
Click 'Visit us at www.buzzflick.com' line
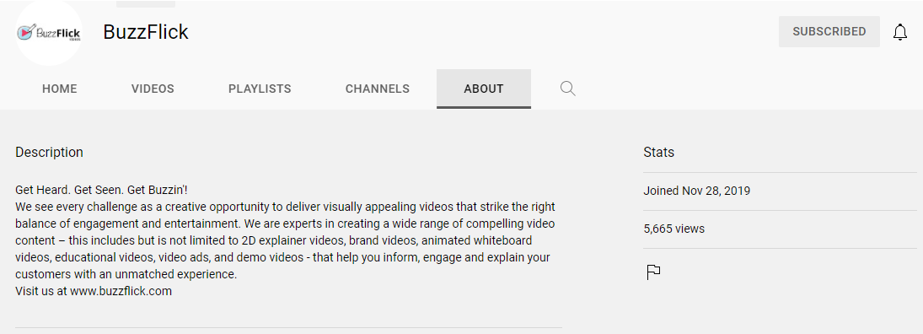point(94,291)
